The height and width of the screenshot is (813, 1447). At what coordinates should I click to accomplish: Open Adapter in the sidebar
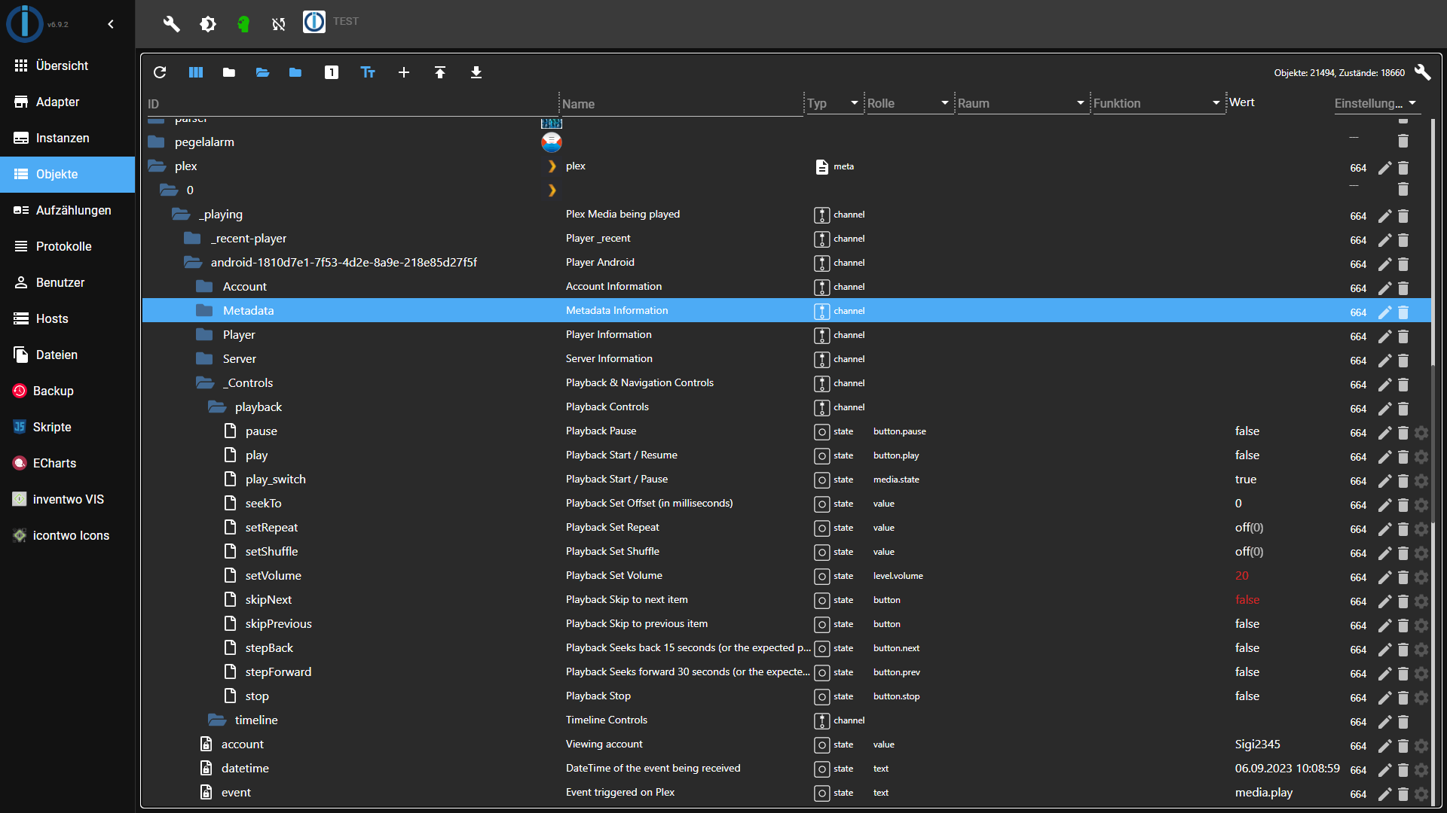tap(68, 102)
